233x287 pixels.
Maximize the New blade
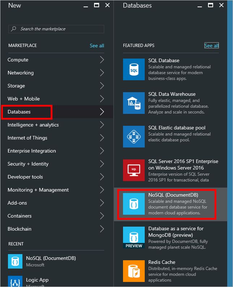[97, 5]
